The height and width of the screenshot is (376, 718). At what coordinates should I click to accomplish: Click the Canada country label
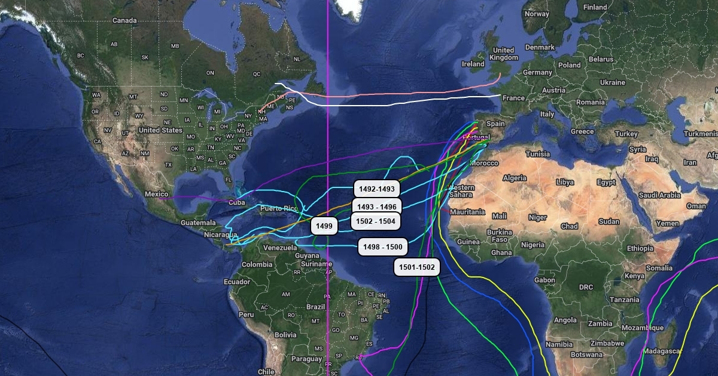pyautogui.click(x=124, y=20)
